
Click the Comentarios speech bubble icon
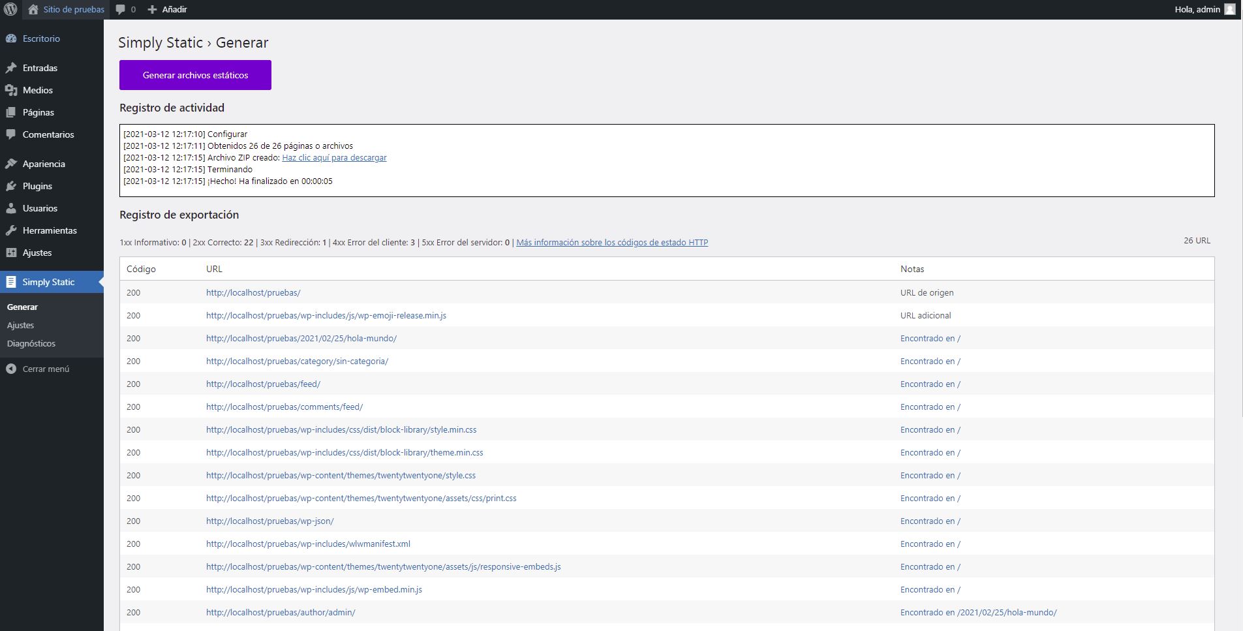coord(11,134)
